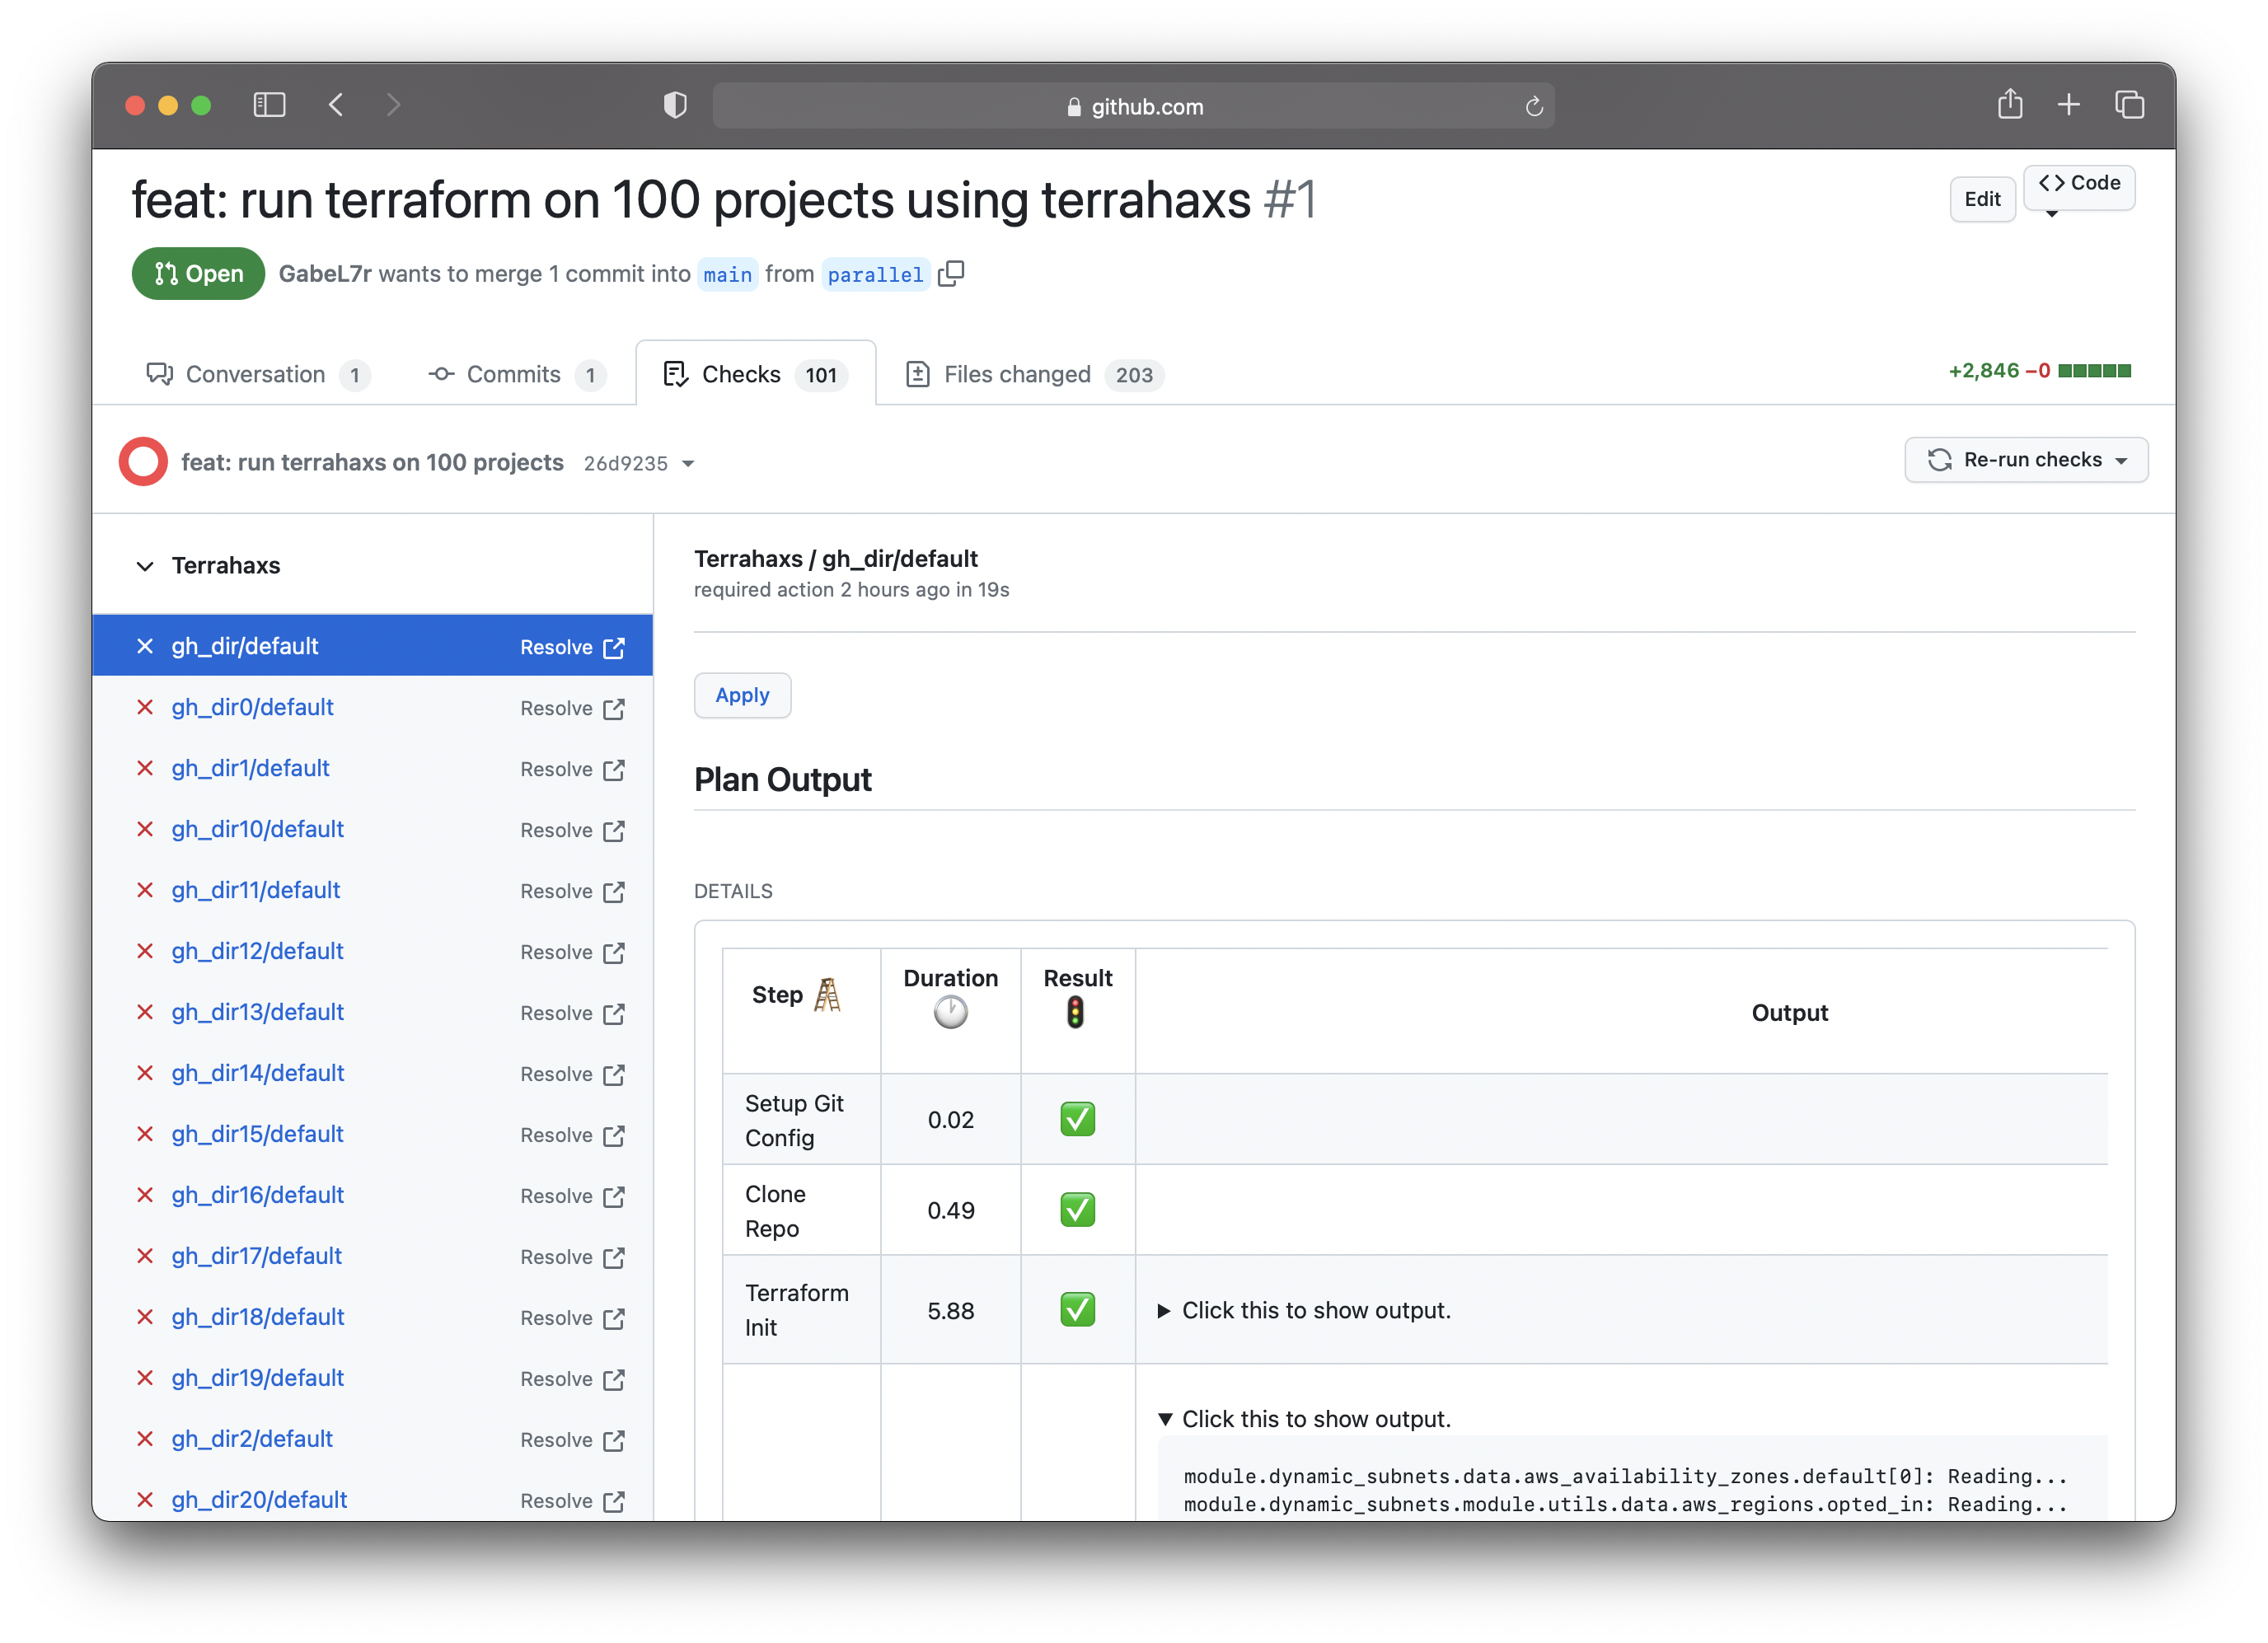The height and width of the screenshot is (1643, 2268).
Task: Select the gh_dir12/default check
Action: coord(257,951)
